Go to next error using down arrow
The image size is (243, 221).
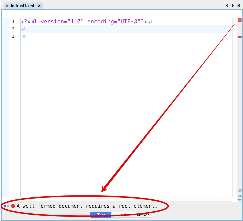[239, 200]
